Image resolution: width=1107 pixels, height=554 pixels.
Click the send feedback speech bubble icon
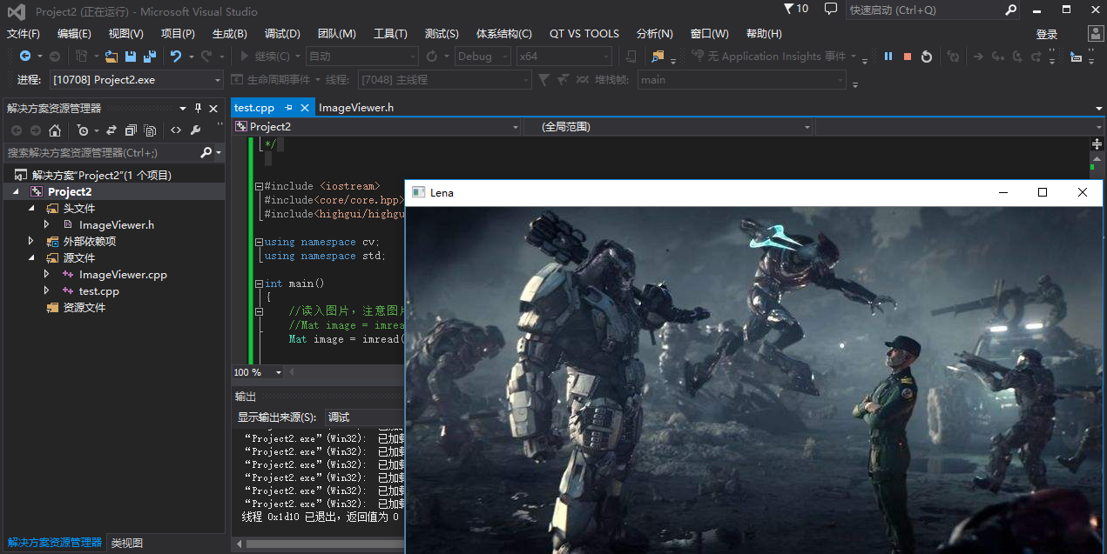tap(830, 9)
